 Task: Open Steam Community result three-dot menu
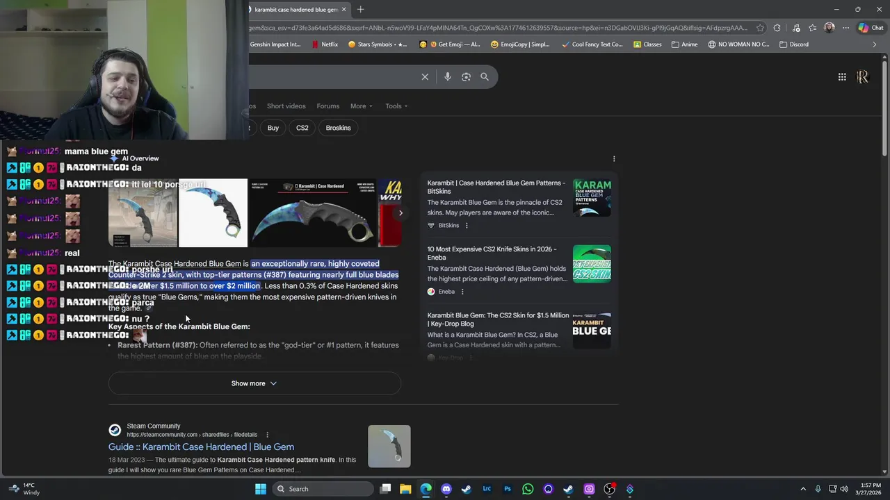pyautogui.click(x=267, y=435)
